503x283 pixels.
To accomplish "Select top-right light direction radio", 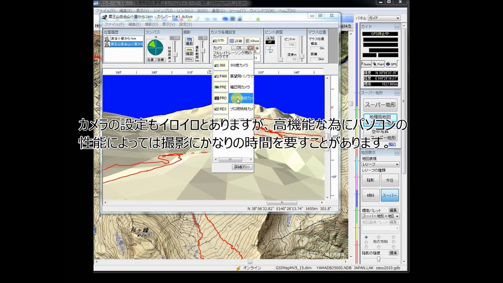I will pyautogui.click(x=393, y=237).
